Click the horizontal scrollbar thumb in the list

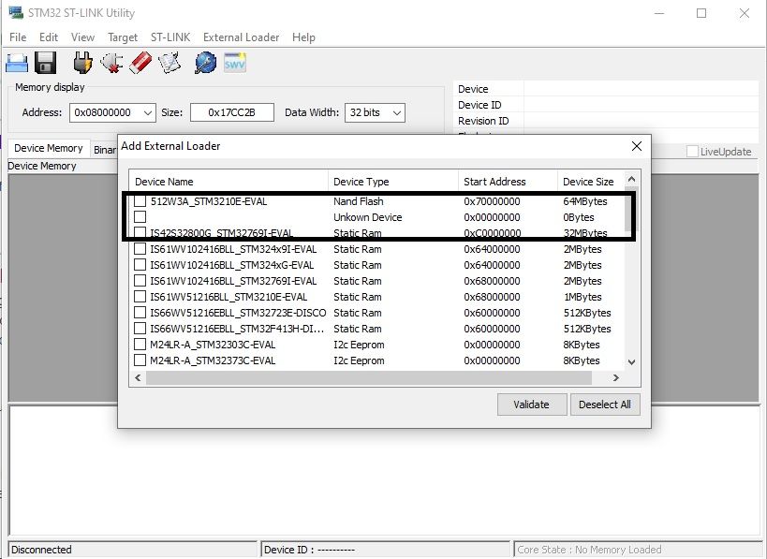369,377
